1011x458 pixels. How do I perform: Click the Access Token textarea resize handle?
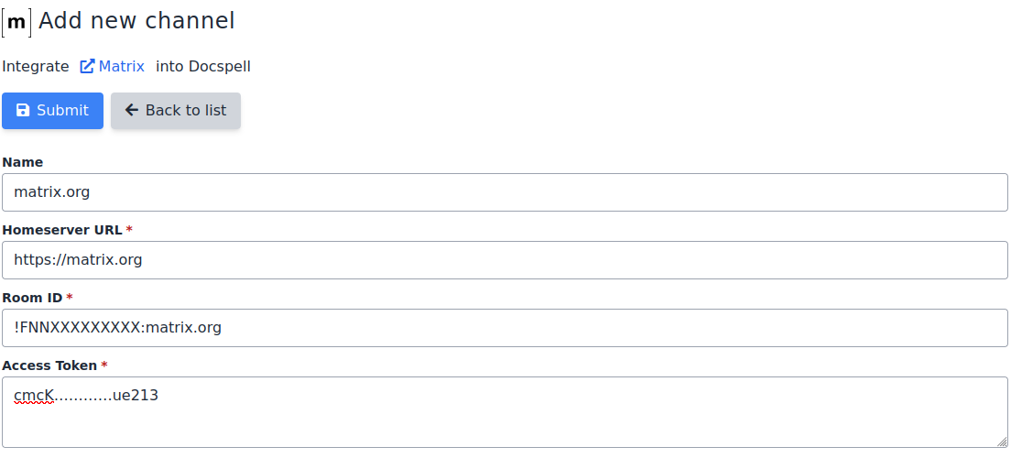coord(1001,441)
